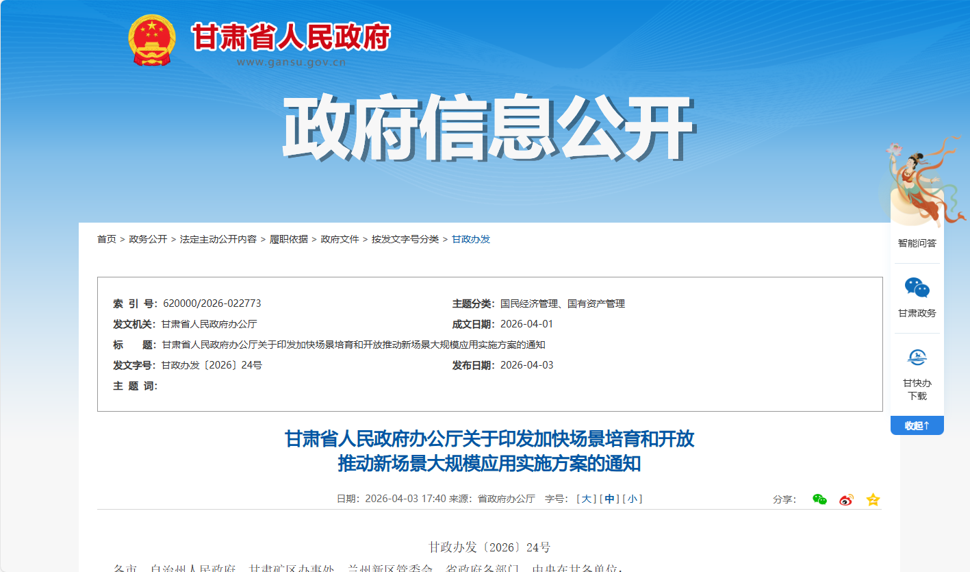
Task: Click the 政府信息公开 banner heading
Action: point(487,128)
